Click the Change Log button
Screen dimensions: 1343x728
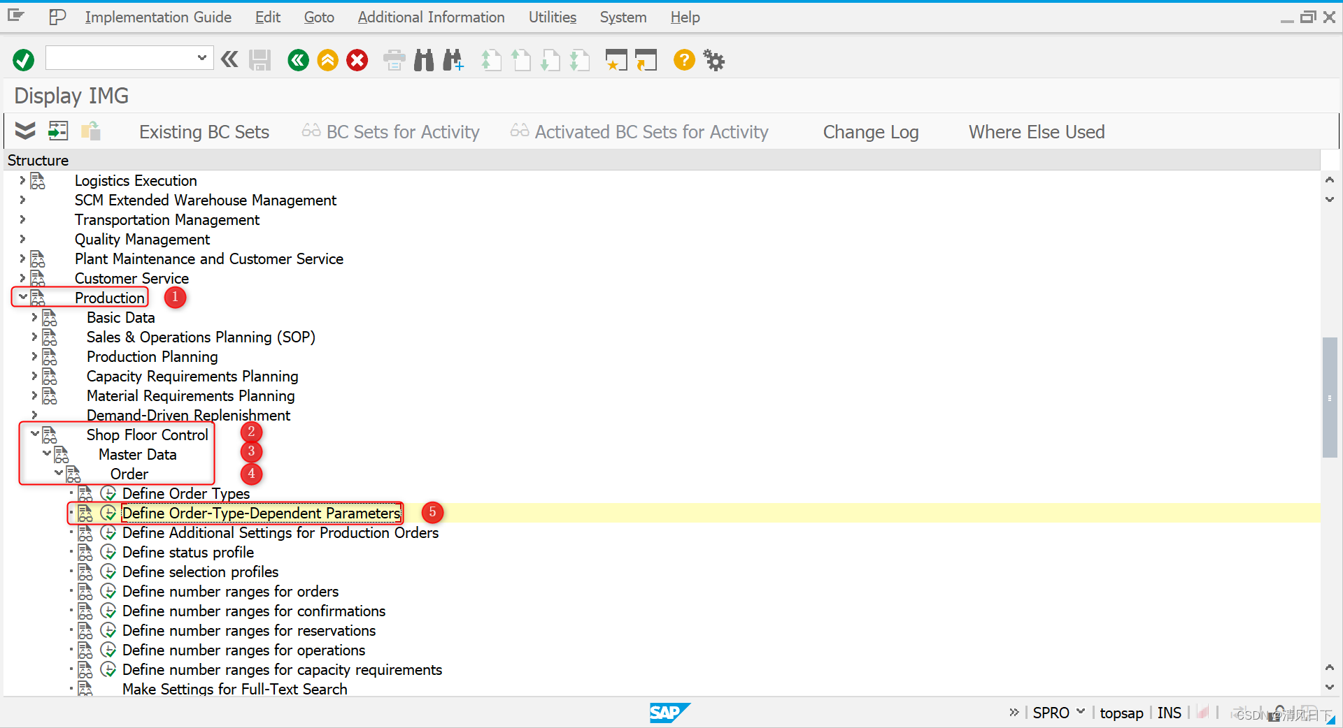tap(871, 132)
